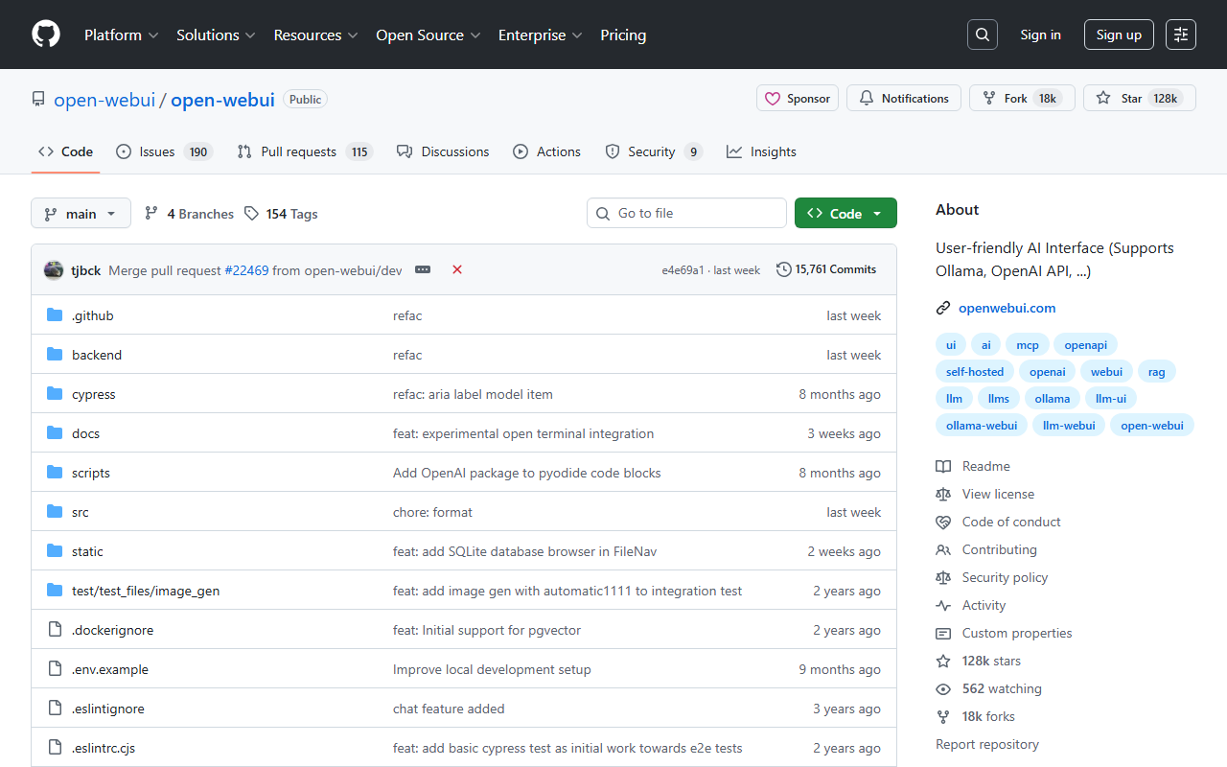Open the commit history via the clock icon
Screen dimensions: 1227x767
784,269
